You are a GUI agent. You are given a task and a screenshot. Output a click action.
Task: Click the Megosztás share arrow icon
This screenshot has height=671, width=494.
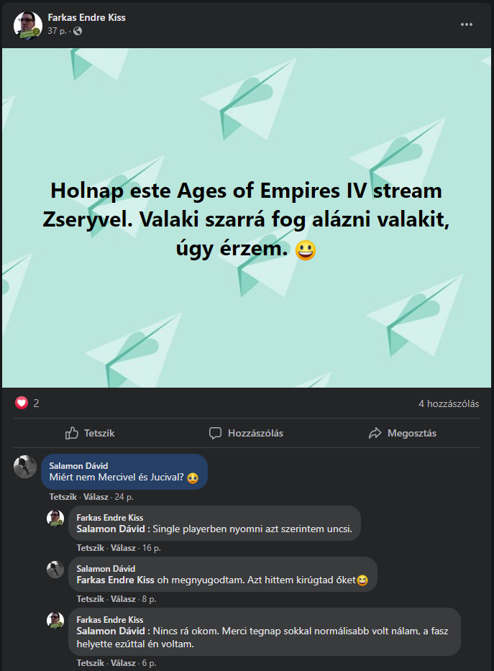(x=375, y=433)
